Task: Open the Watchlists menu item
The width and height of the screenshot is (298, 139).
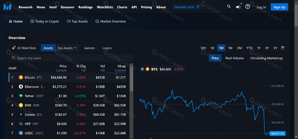Action: [105, 7]
